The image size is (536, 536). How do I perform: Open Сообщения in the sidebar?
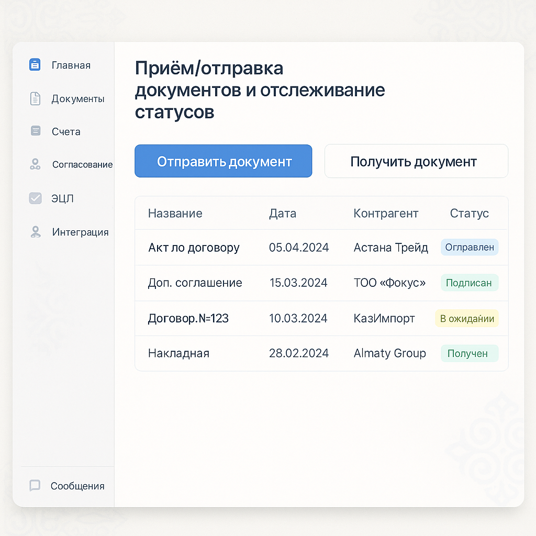[x=77, y=486]
